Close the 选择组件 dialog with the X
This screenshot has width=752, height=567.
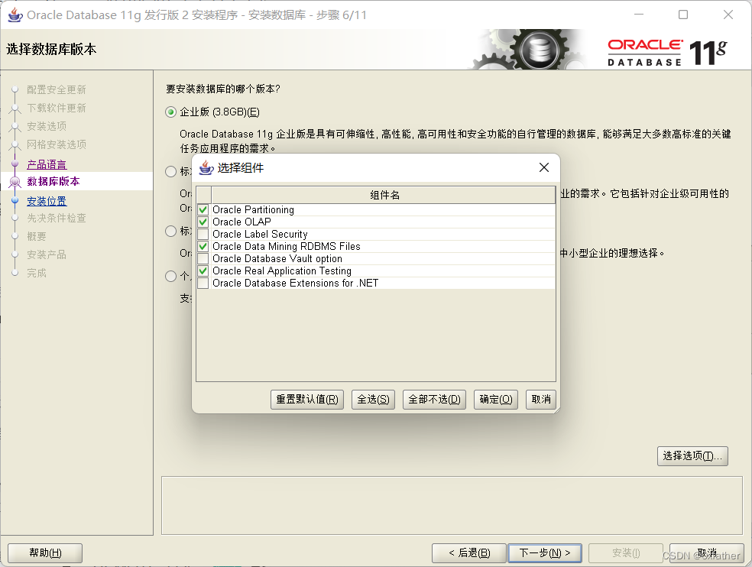(x=543, y=167)
